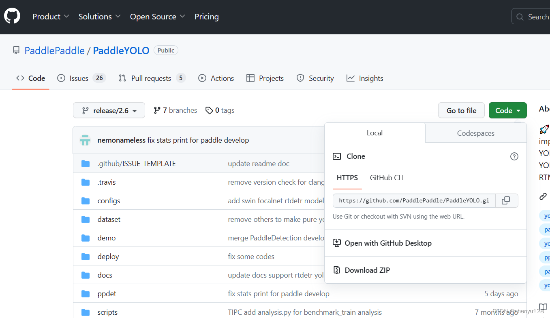Click the .github folder icon
The image size is (550, 318).
(86, 164)
